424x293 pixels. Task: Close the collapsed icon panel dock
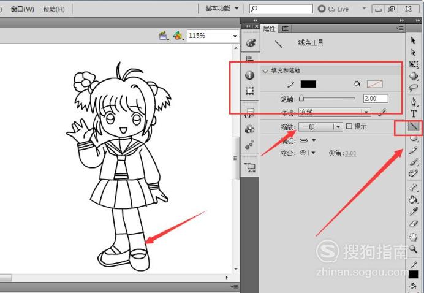tap(257, 26)
